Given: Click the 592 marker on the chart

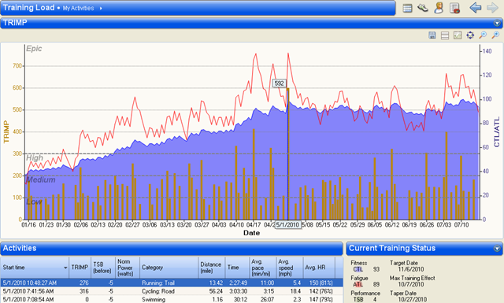Looking at the screenshot, I should (x=279, y=83).
